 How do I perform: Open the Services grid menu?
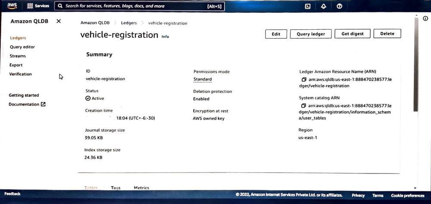(38, 6)
